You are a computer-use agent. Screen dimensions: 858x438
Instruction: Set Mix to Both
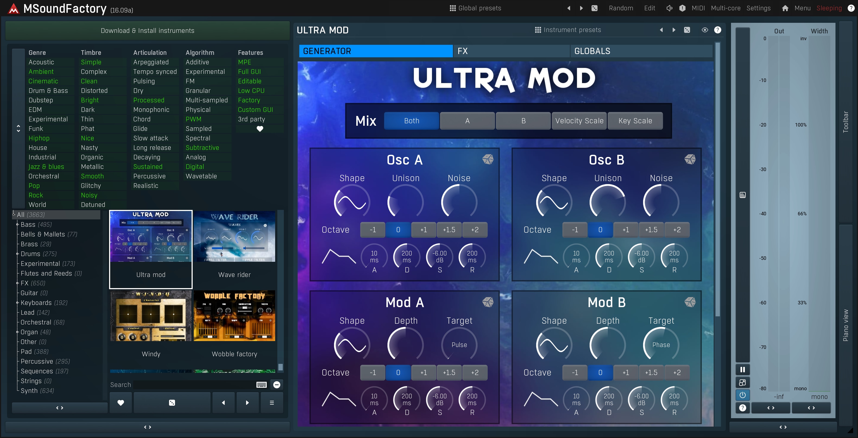pyautogui.click(x=412, y=121)
